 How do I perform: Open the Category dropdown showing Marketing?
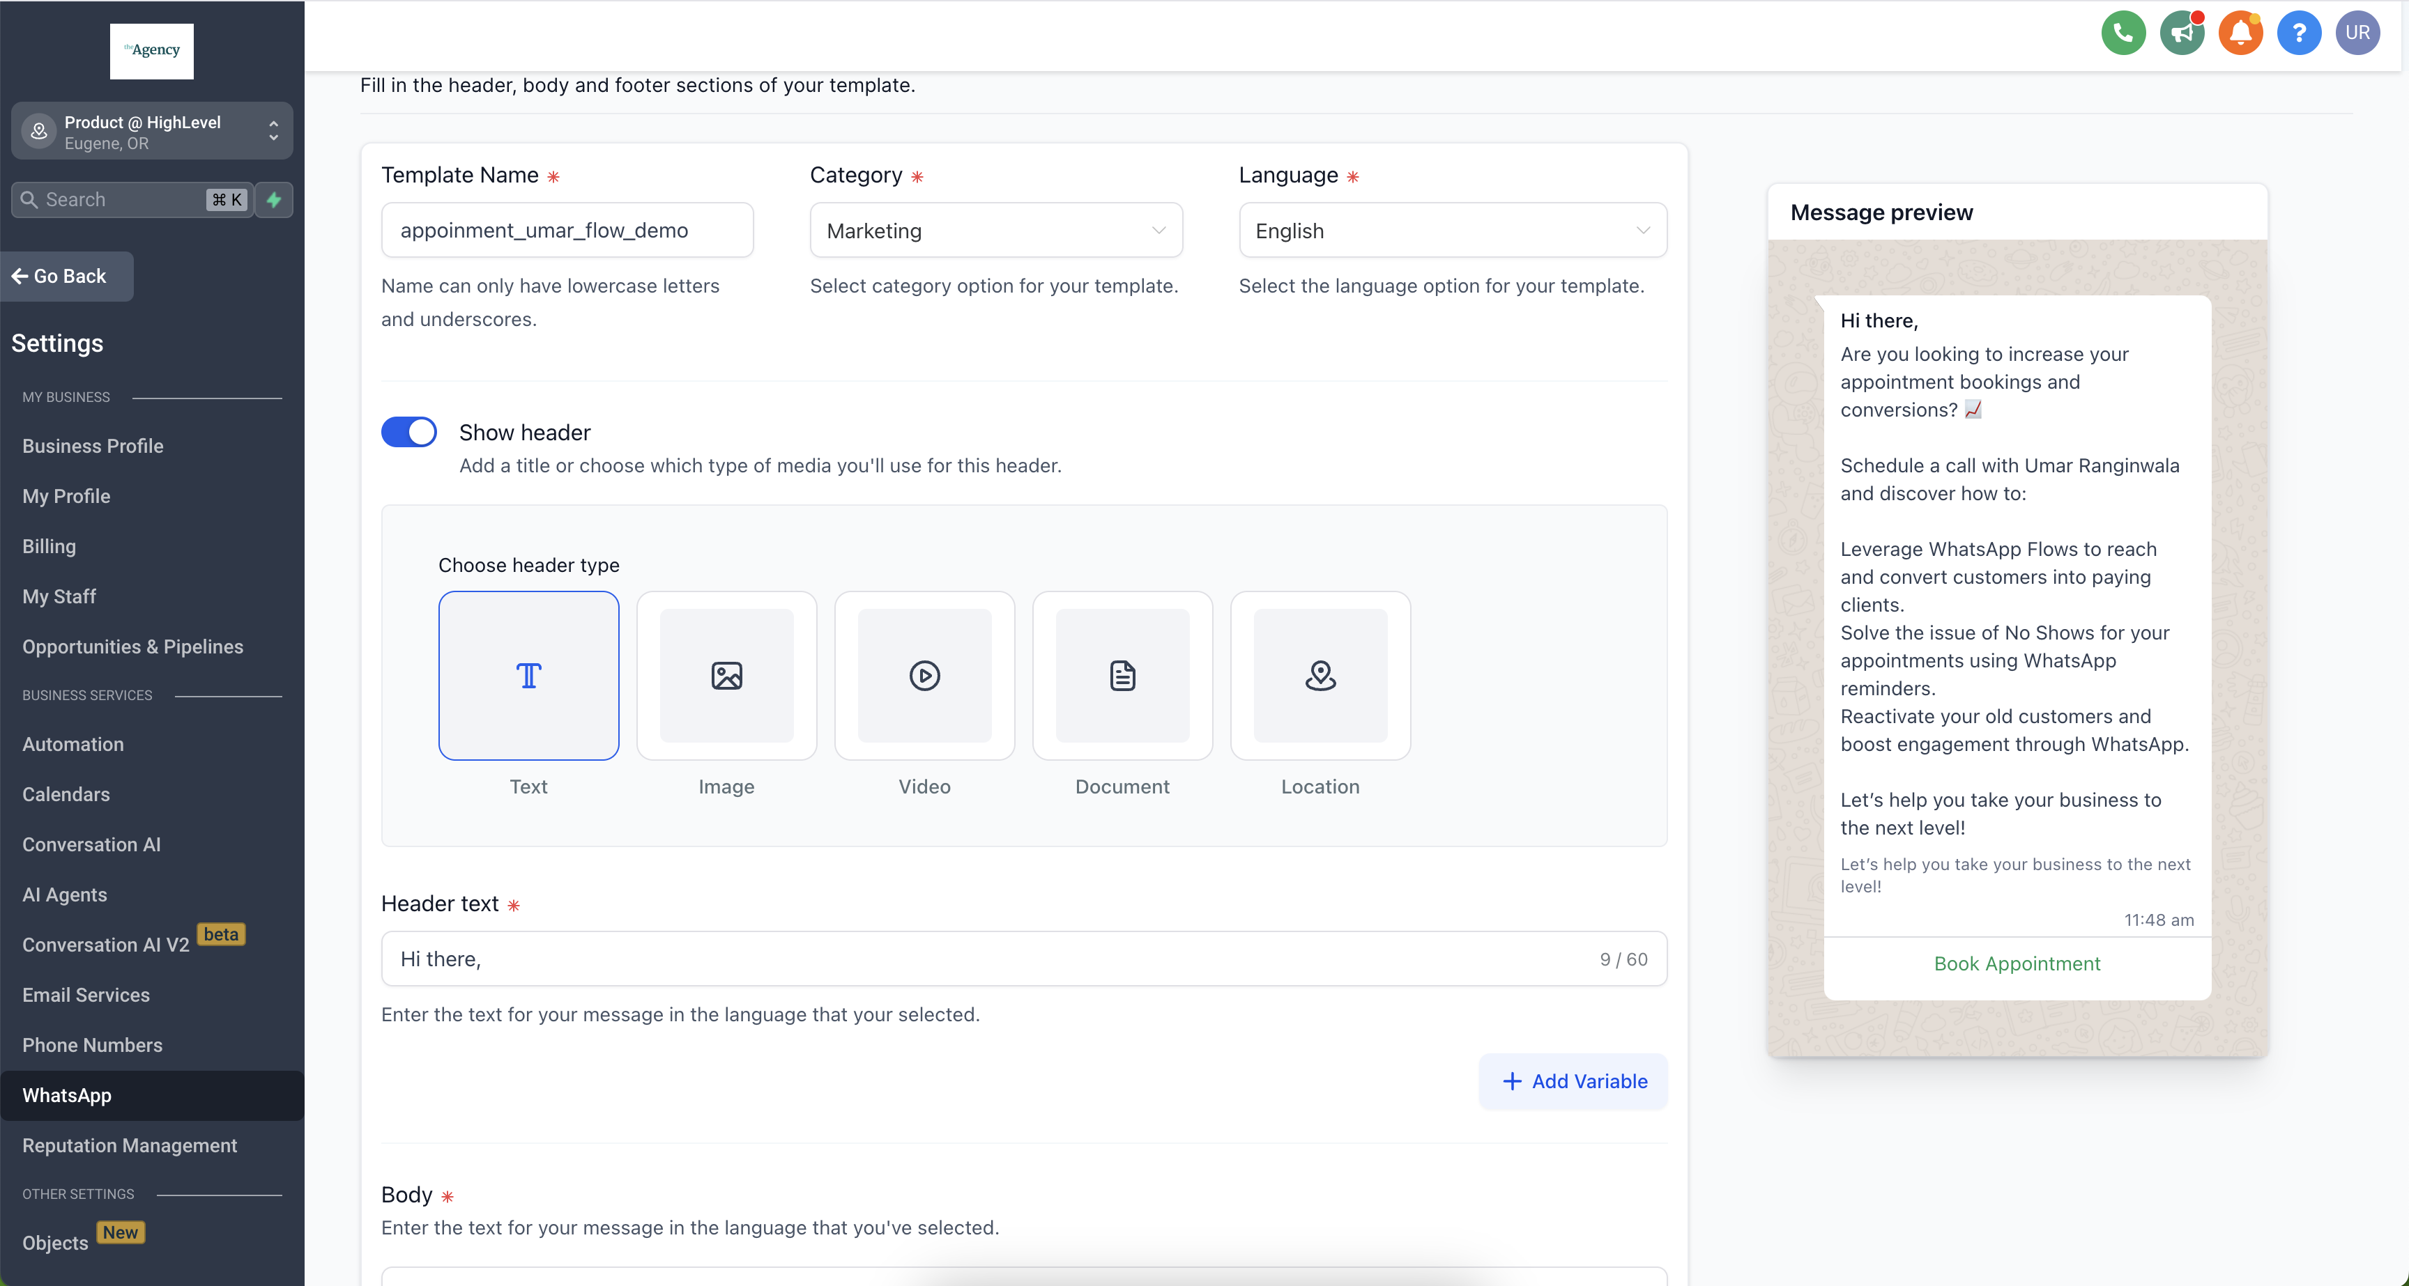[995, 231]
